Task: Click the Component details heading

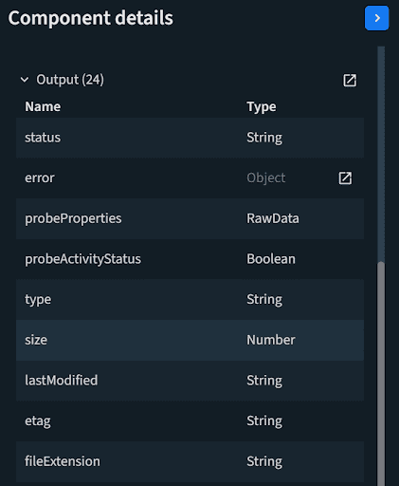Action: coord(91,18)
